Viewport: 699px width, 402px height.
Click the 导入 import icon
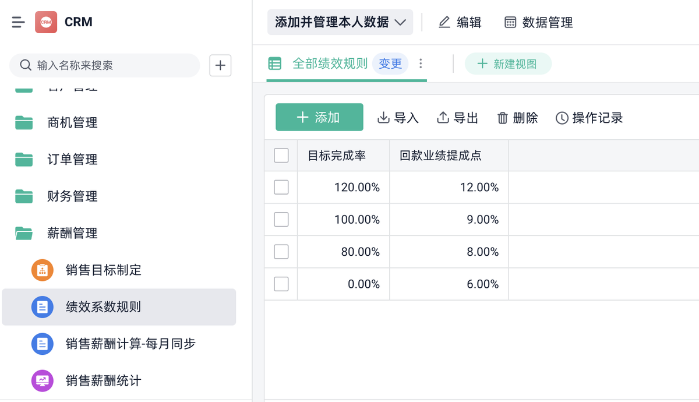coord(383,118)
